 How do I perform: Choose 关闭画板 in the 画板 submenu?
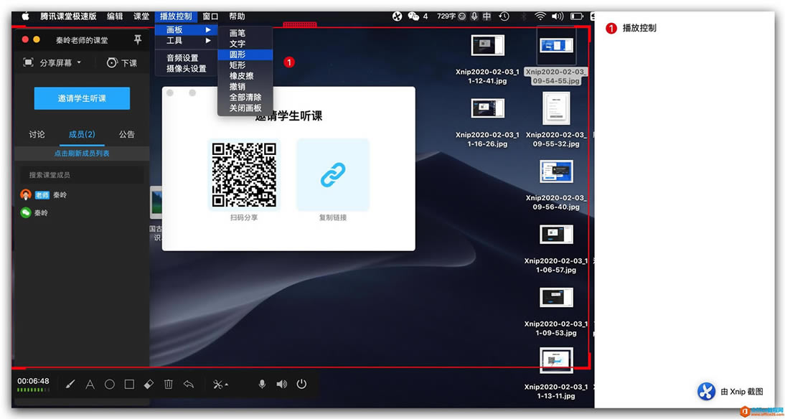(x=245, y=108)
